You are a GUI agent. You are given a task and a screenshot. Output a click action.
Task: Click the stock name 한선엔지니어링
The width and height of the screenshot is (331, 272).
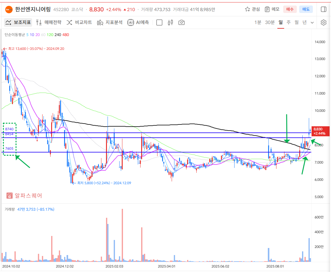coord(33,10)
